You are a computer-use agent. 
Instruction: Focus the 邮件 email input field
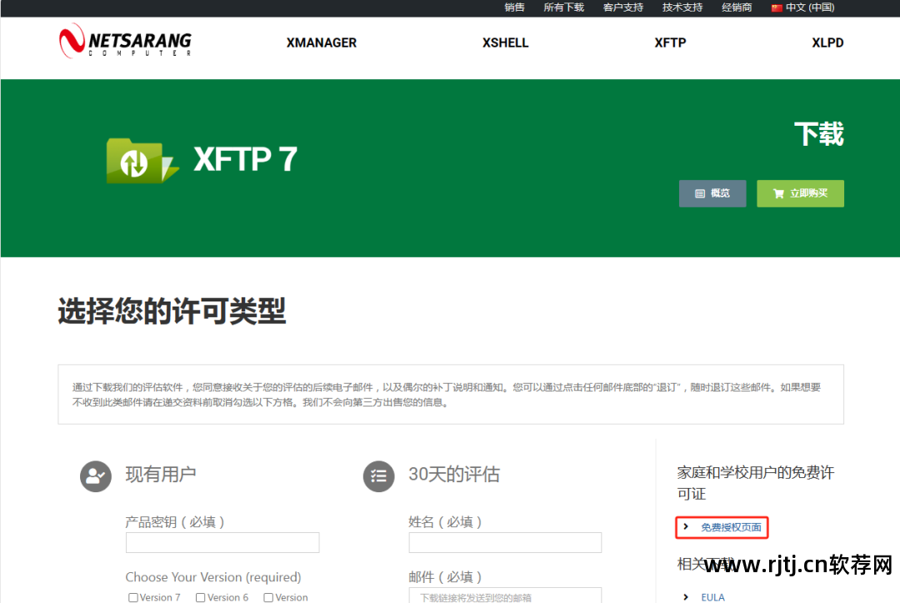pyautogui.click(x=505, y=596)
